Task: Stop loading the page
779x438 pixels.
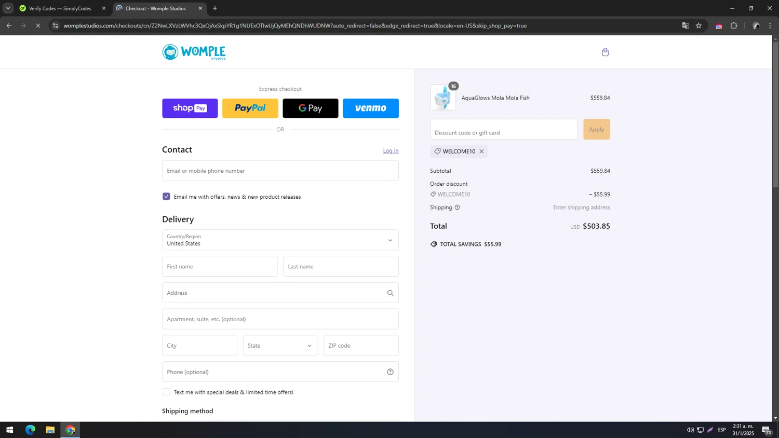Action: pyautogui.click(x=38, y=25)
